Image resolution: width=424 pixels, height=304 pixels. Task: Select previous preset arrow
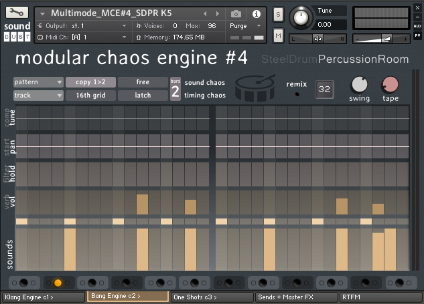click(x=205, y=13)
